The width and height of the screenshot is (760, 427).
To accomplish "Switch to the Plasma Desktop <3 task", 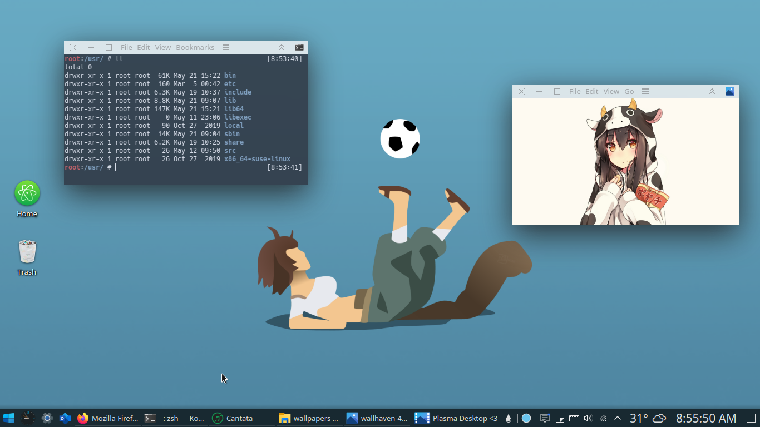I will click(x=456, y=418).
